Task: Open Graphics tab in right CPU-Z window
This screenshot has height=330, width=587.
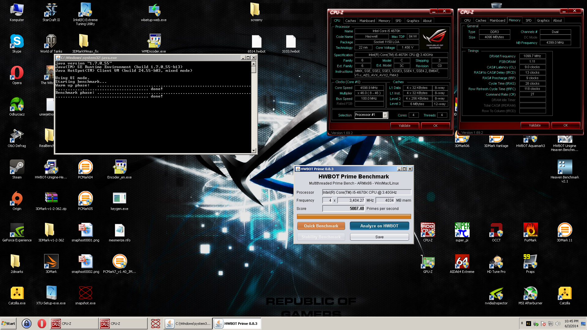Action: [x=543, y=20]
